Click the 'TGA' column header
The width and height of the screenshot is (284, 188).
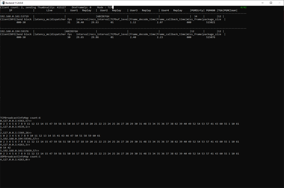[x=220, y=10]
